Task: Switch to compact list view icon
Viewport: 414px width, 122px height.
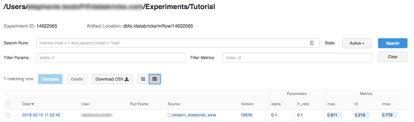Action: pyautogui.click(x=143, y=79)
